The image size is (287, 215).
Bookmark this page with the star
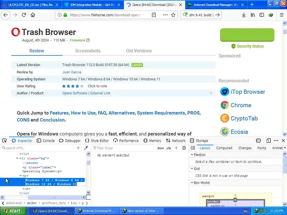point(173,15)
